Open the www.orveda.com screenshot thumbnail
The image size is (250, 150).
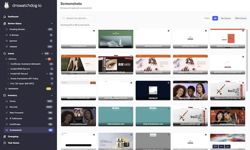click(116, 38)
